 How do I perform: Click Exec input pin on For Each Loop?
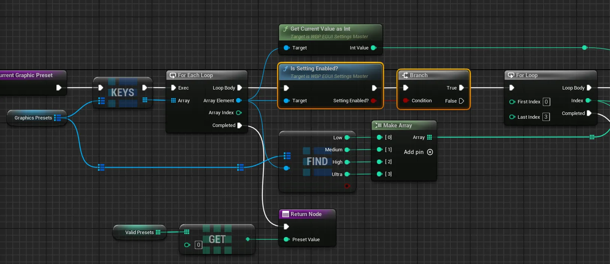(173, 88)
